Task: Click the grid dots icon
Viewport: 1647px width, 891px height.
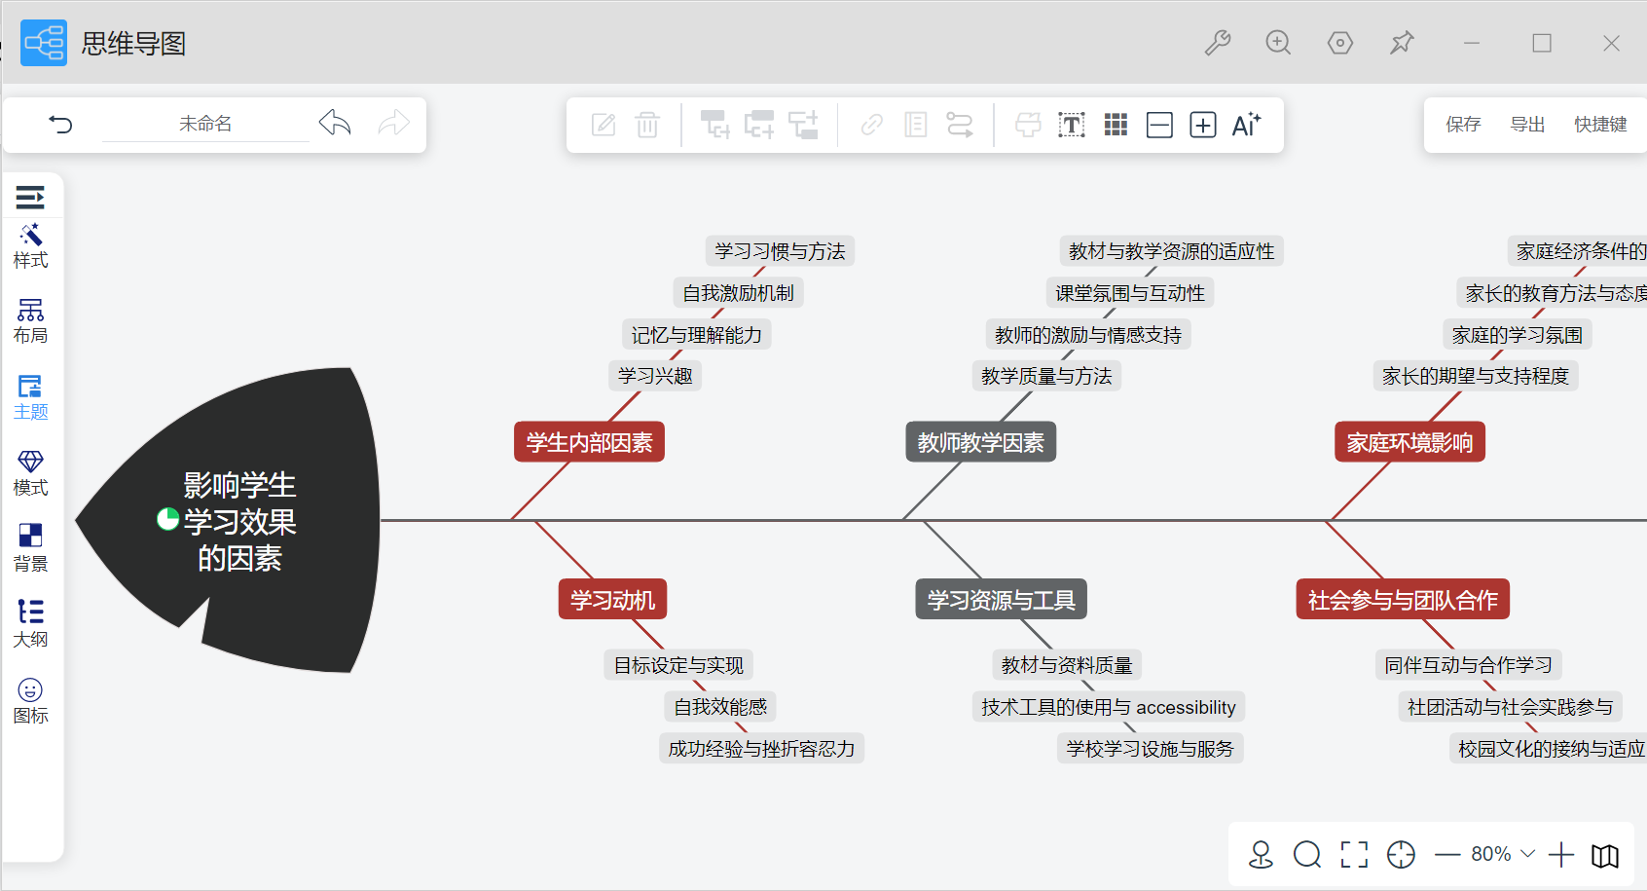Action: click(1116, 125)
